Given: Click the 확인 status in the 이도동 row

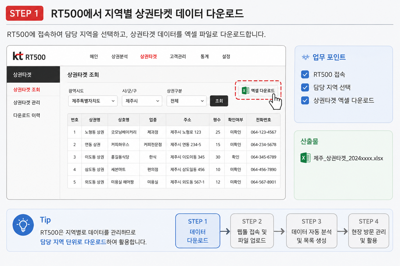Looking at the screenshot, I should coord(235,157).
